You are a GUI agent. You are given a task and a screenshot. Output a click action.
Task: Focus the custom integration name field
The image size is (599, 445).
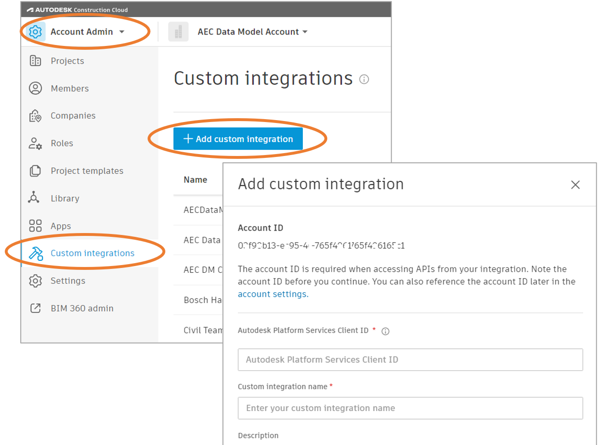pyautogui.click(x=410, y=408)
